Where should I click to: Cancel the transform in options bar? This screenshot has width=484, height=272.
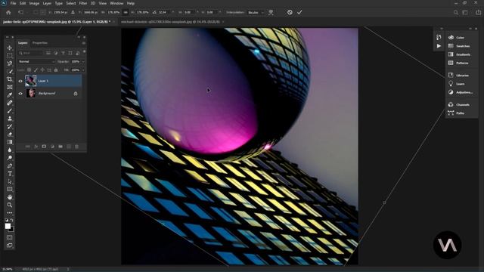(290, 12)
